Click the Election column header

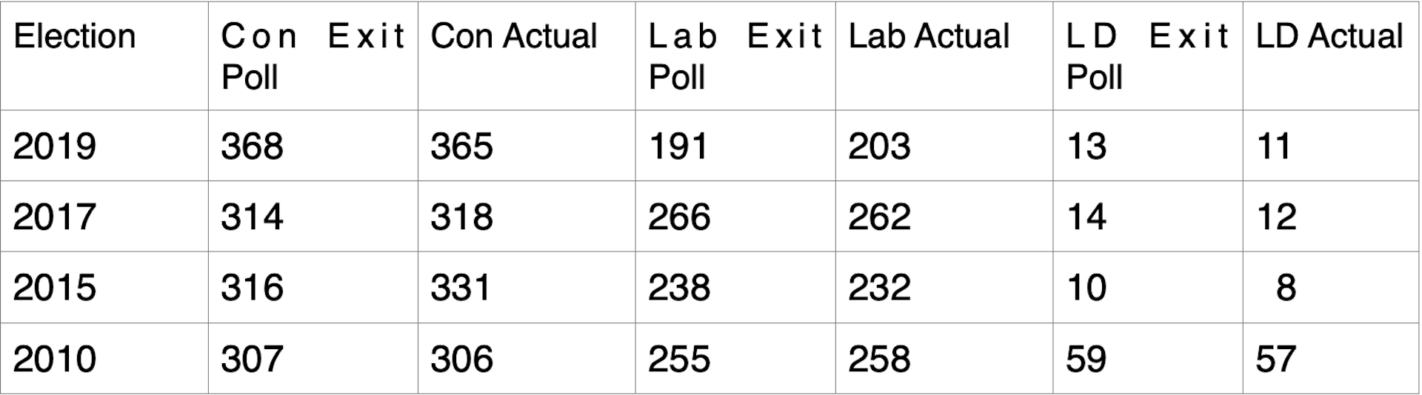[x=74, y=36]
